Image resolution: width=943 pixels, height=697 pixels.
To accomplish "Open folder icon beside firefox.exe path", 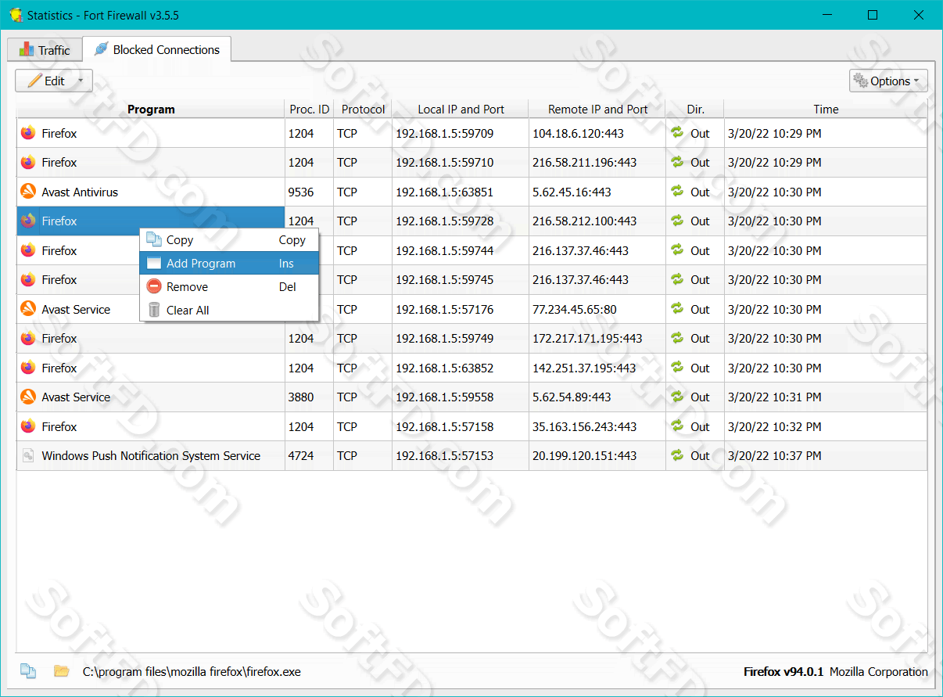I will (61, 671).
